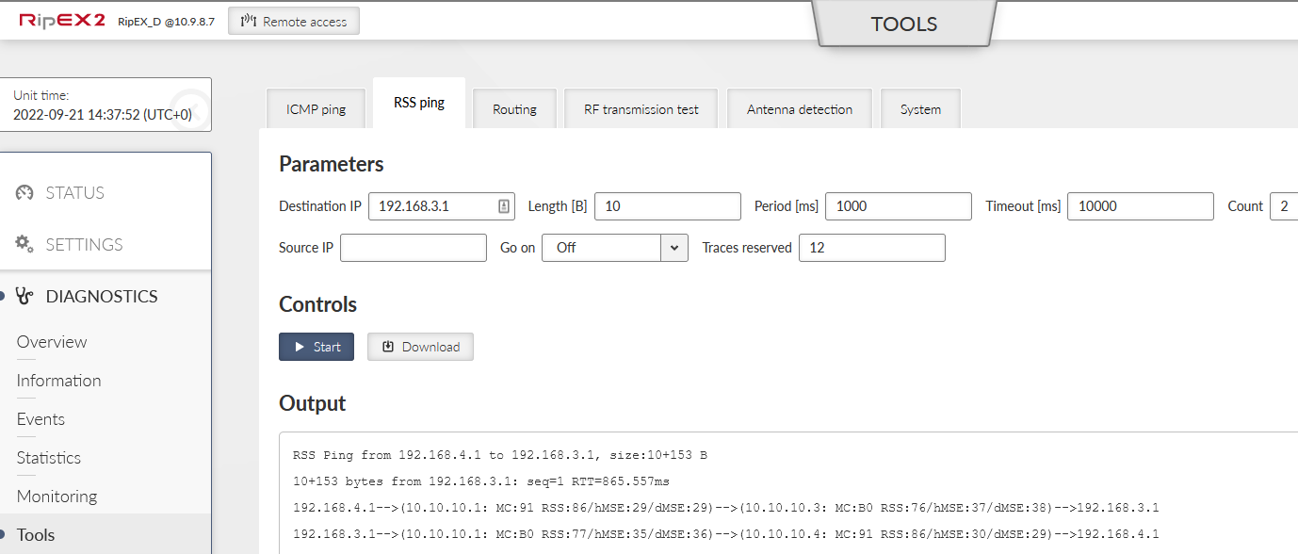This screenshot has height=554, width=1298.
Task: Open Remote access
Action: pyautogui.click(x=294, y=21)
